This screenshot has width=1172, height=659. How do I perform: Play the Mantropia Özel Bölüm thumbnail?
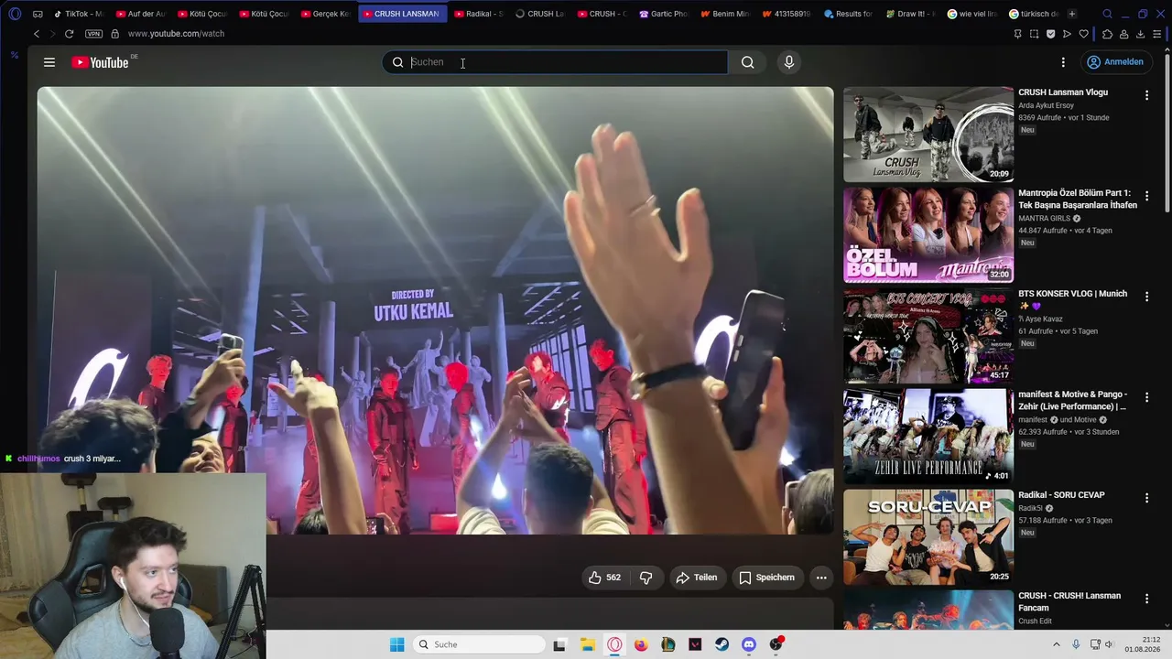tap(928, 235)
